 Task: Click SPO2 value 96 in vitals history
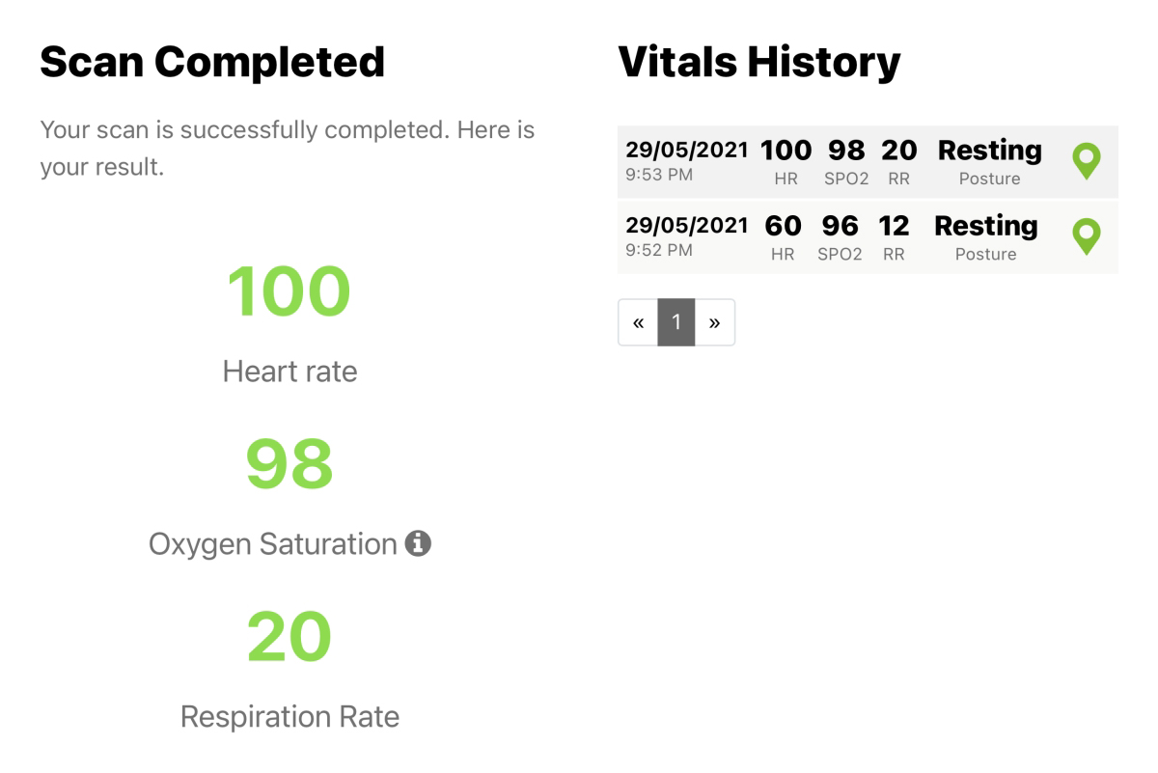click(x=840, y=226)
